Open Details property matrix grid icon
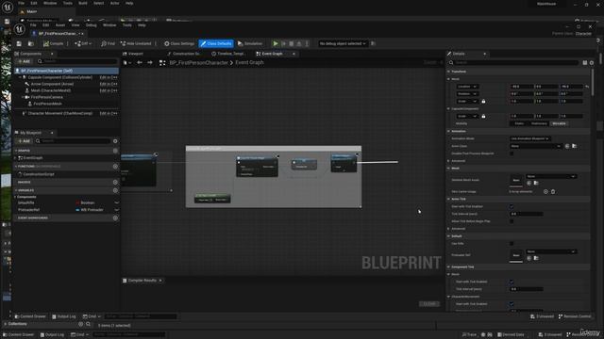 tap(585, 63)
